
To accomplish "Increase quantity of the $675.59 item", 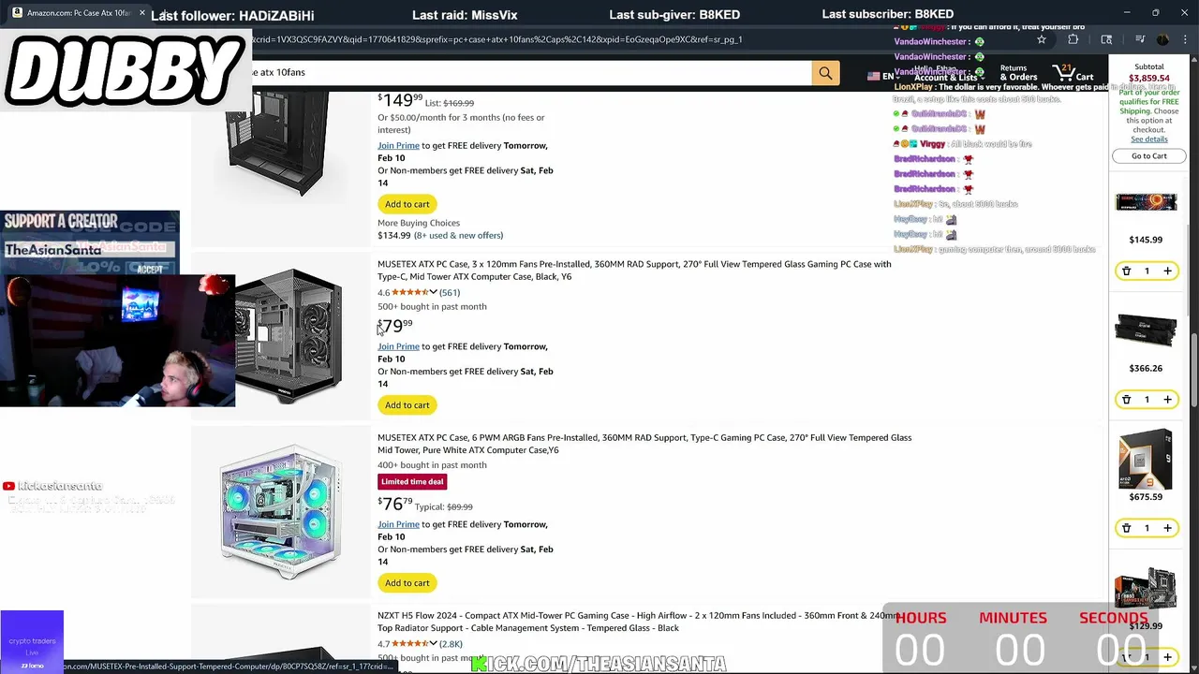I will point(1167,528).
